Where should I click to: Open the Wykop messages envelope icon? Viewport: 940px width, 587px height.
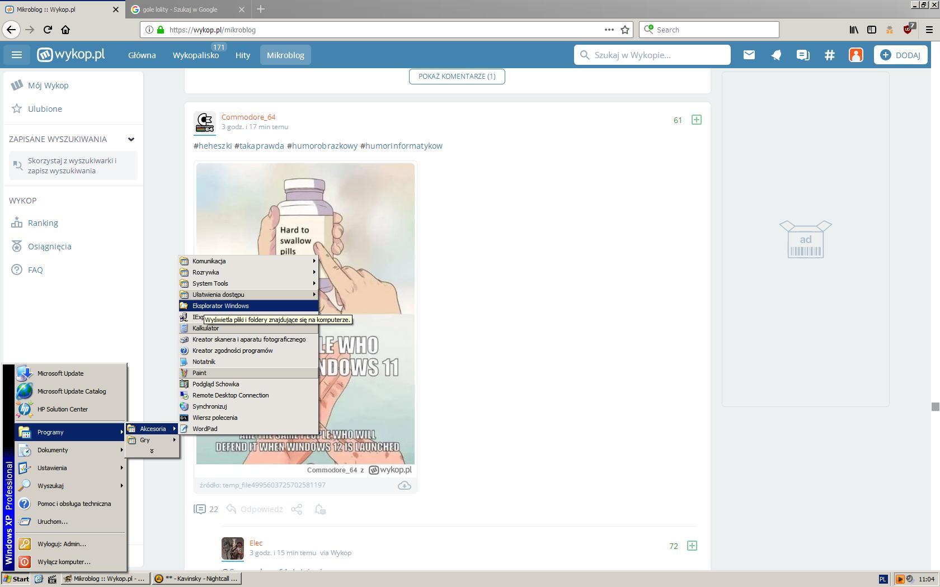[749, 55]
